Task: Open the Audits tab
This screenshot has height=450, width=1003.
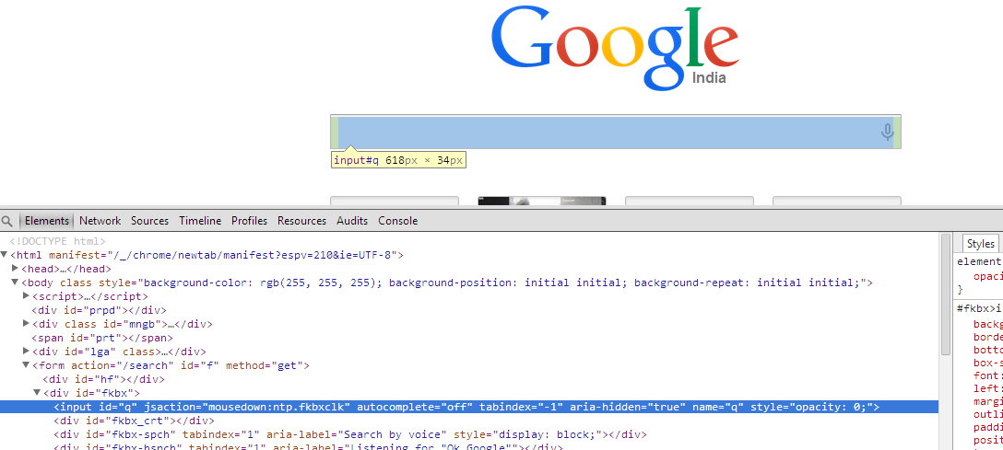Action: (352, 221)
